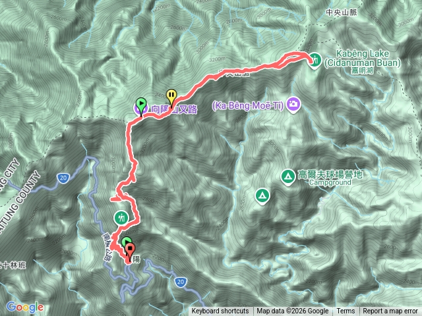
Task: Click Report a map error link
Action: coord(390,311)
